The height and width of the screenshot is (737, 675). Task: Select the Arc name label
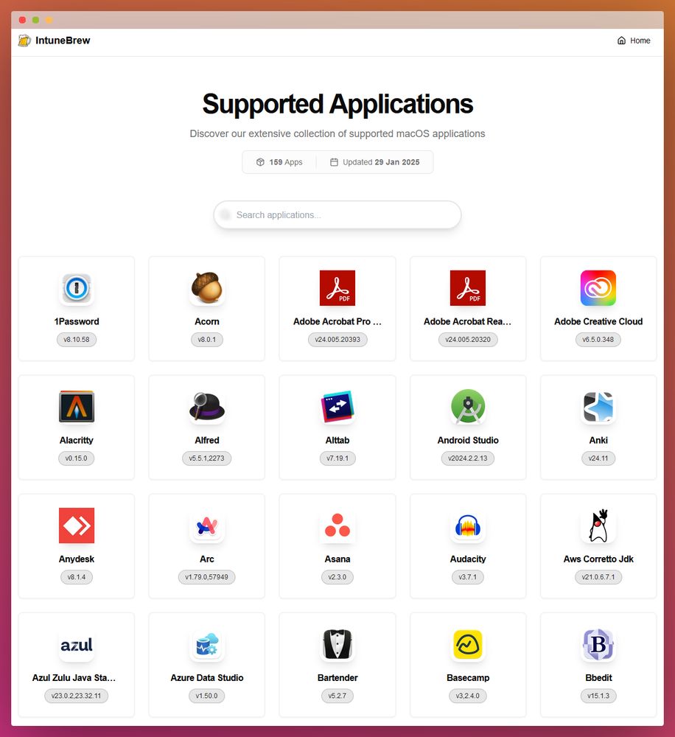(x=207, y=559)
